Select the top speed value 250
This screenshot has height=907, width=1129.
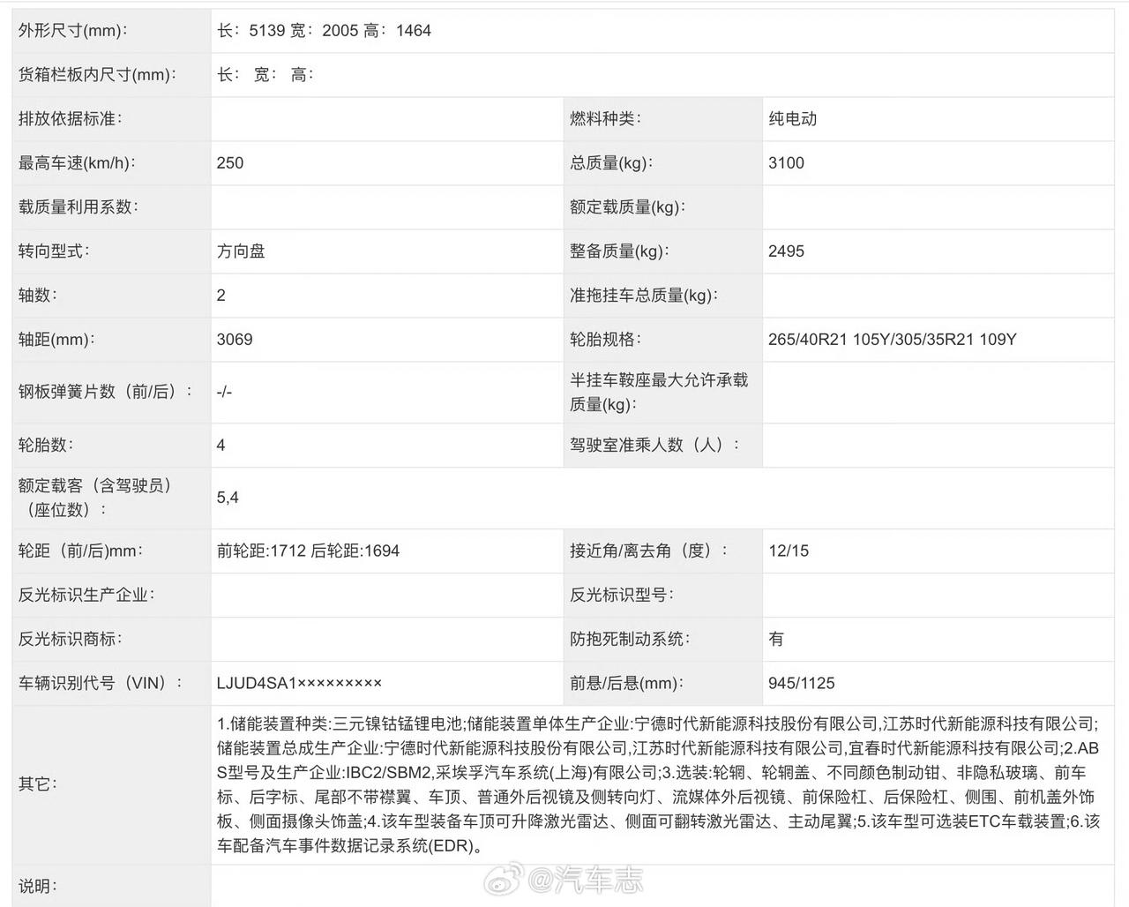coord(230,163)
